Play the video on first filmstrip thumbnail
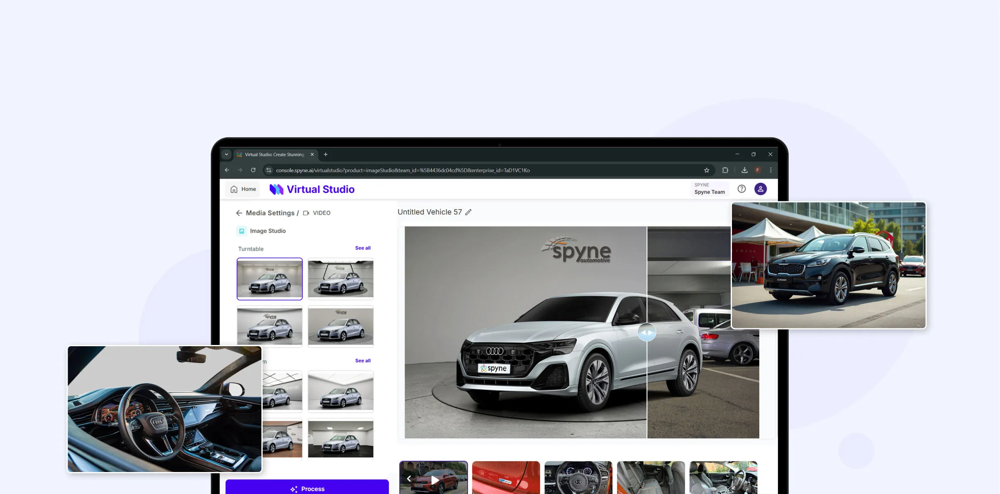The height and width of the screenshot is (494, 1000). [x=434, y=480]
